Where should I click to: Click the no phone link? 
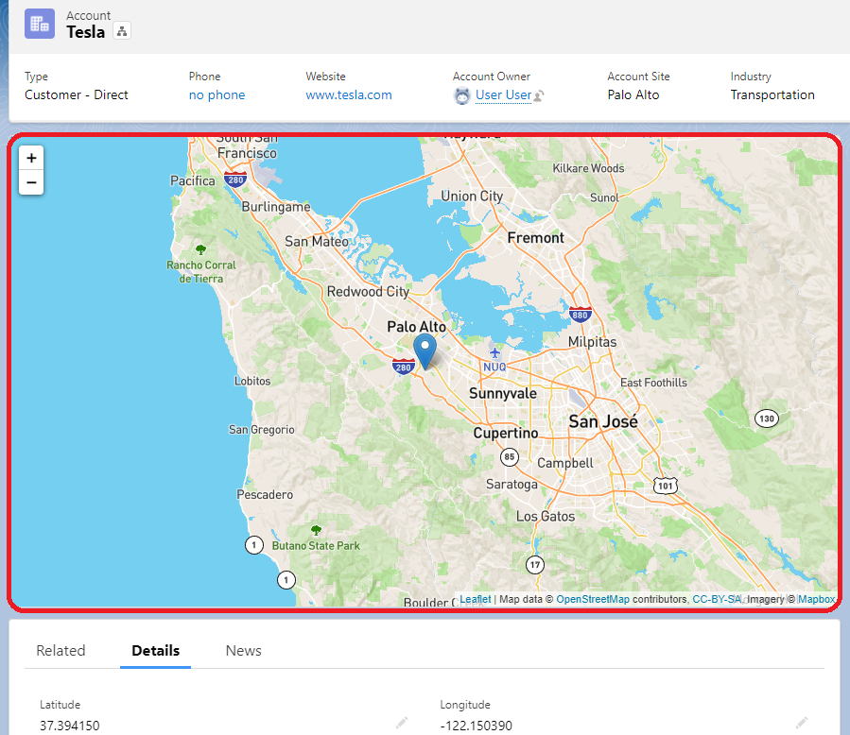click(217, 94)
